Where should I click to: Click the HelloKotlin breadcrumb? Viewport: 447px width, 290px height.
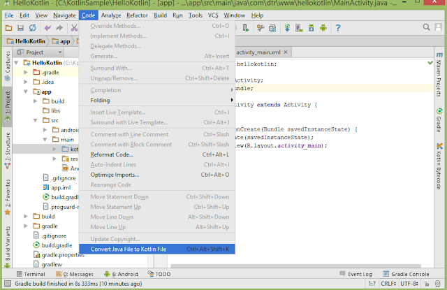click(x=27, y=41)
